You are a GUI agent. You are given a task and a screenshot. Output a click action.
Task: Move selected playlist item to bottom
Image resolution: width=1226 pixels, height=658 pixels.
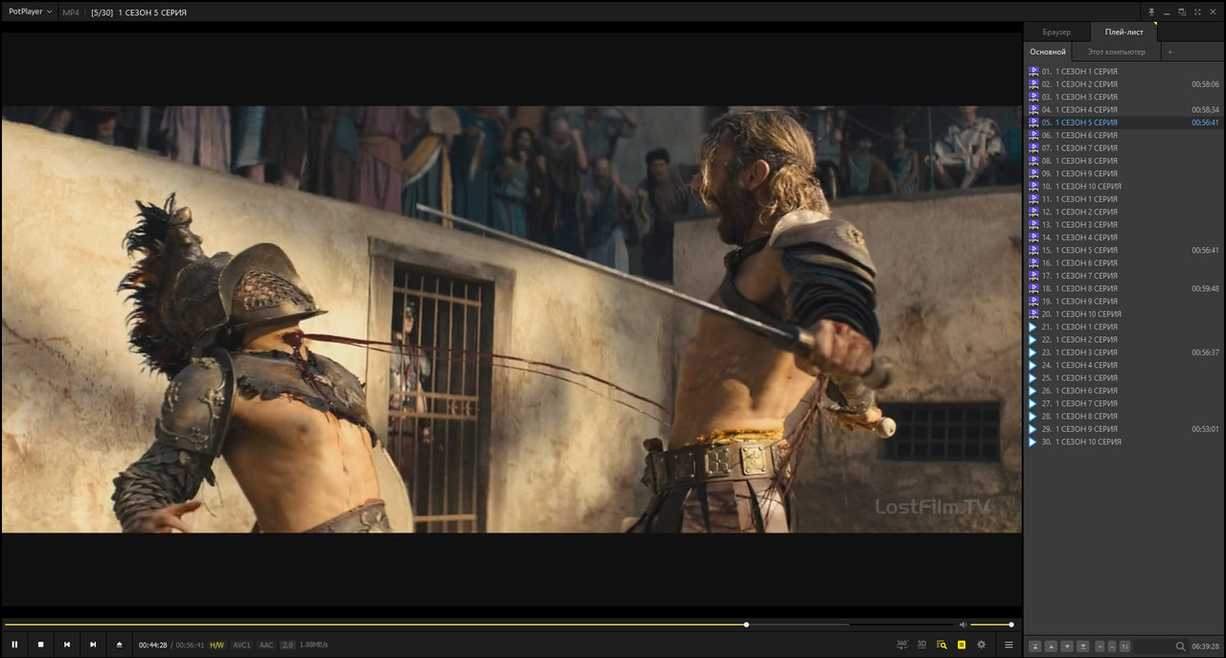[1083, 647]
